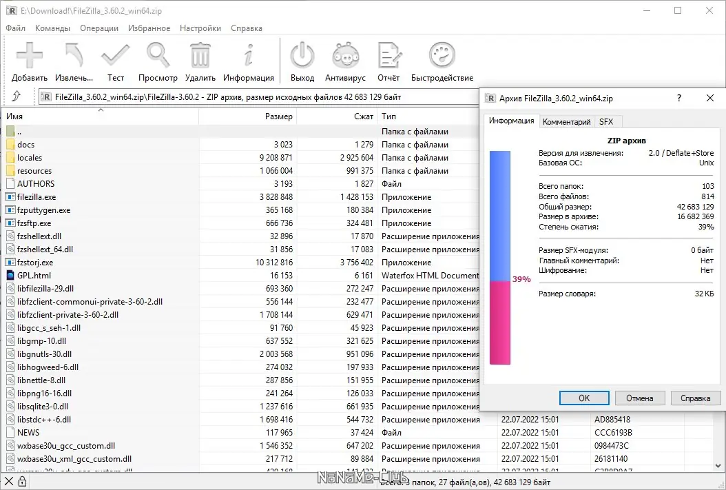Select wxbase30u_xml_gcc_custom.dll file name
This screenshot has width=726, height=490.
(x=74, y=459)
